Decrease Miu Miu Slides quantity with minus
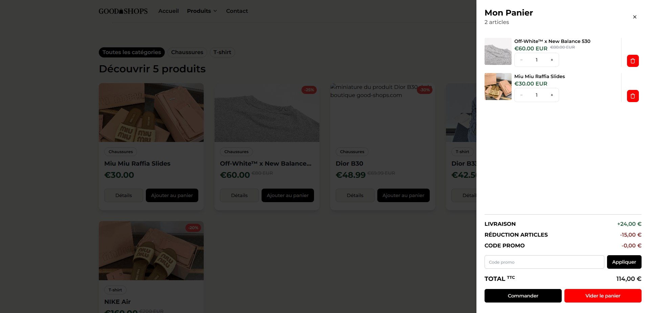 [521, 95]
